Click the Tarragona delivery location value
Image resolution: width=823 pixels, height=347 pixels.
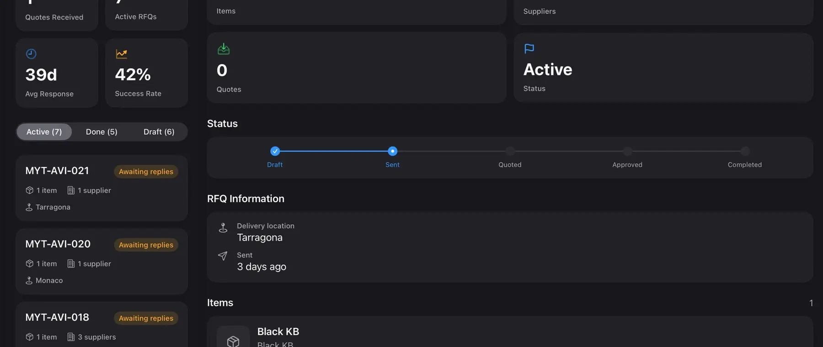(260, 237)
